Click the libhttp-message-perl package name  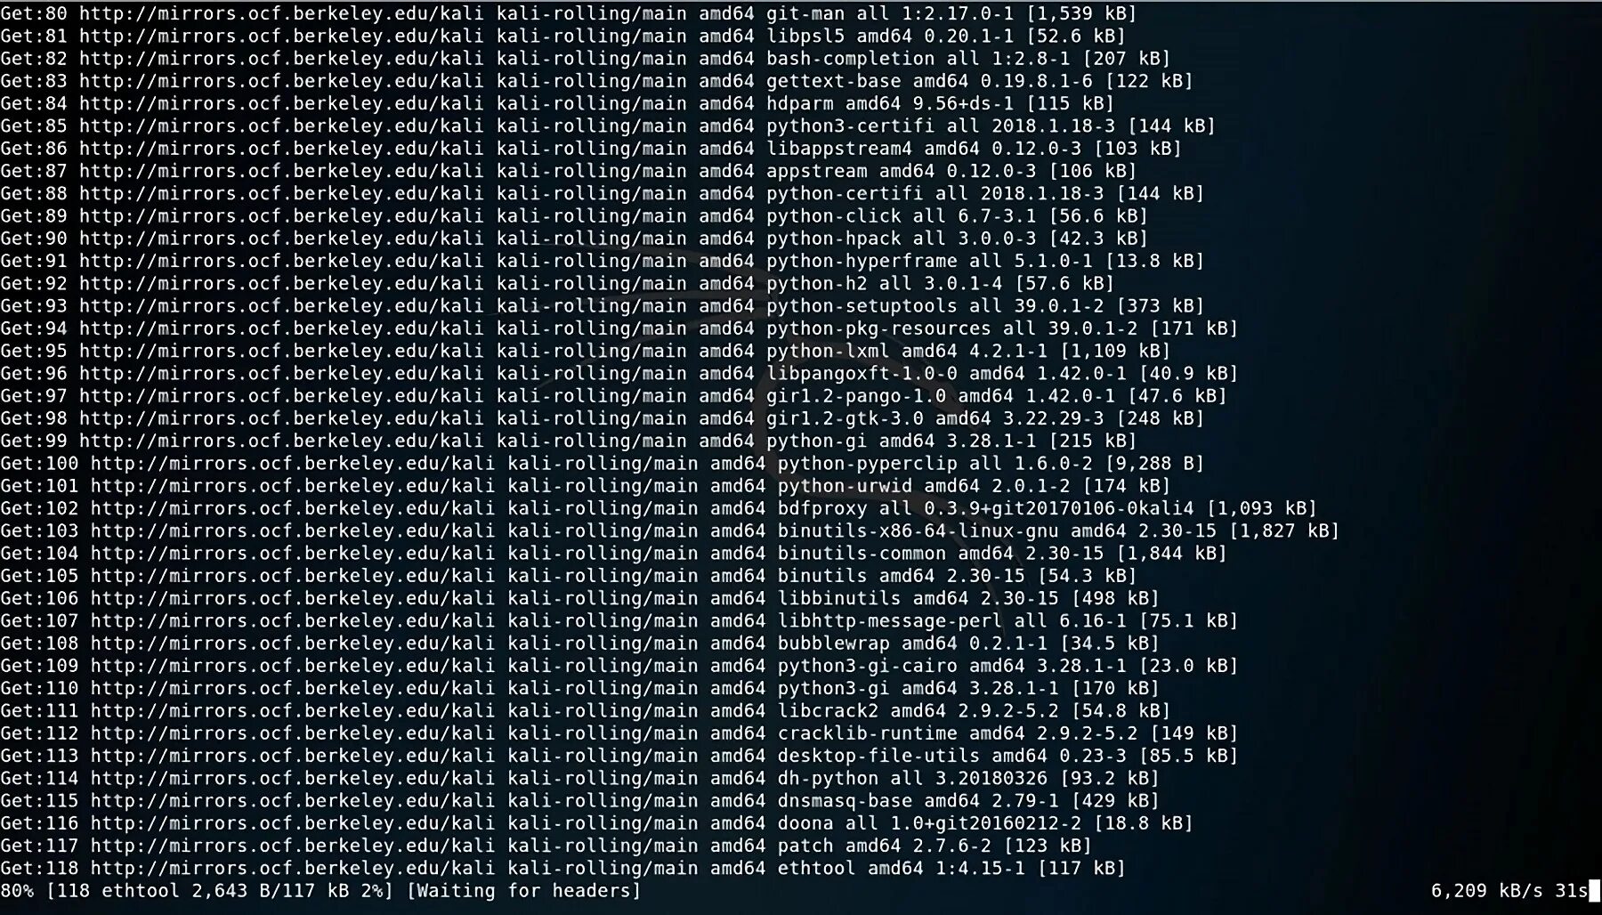[x=889, y=620]
